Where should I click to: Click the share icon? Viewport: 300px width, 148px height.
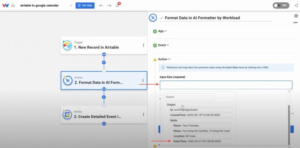[x=296, y=5]
